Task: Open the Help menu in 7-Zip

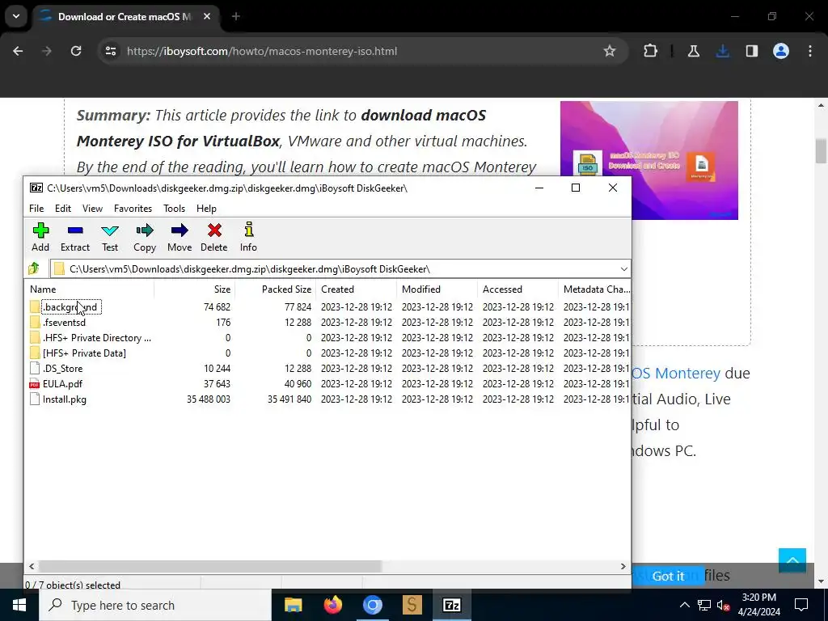Action: [x=206, y=209]
